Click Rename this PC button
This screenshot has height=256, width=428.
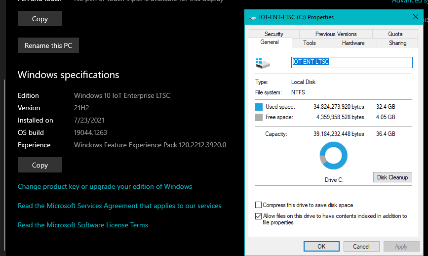click(x=48, y=45)
